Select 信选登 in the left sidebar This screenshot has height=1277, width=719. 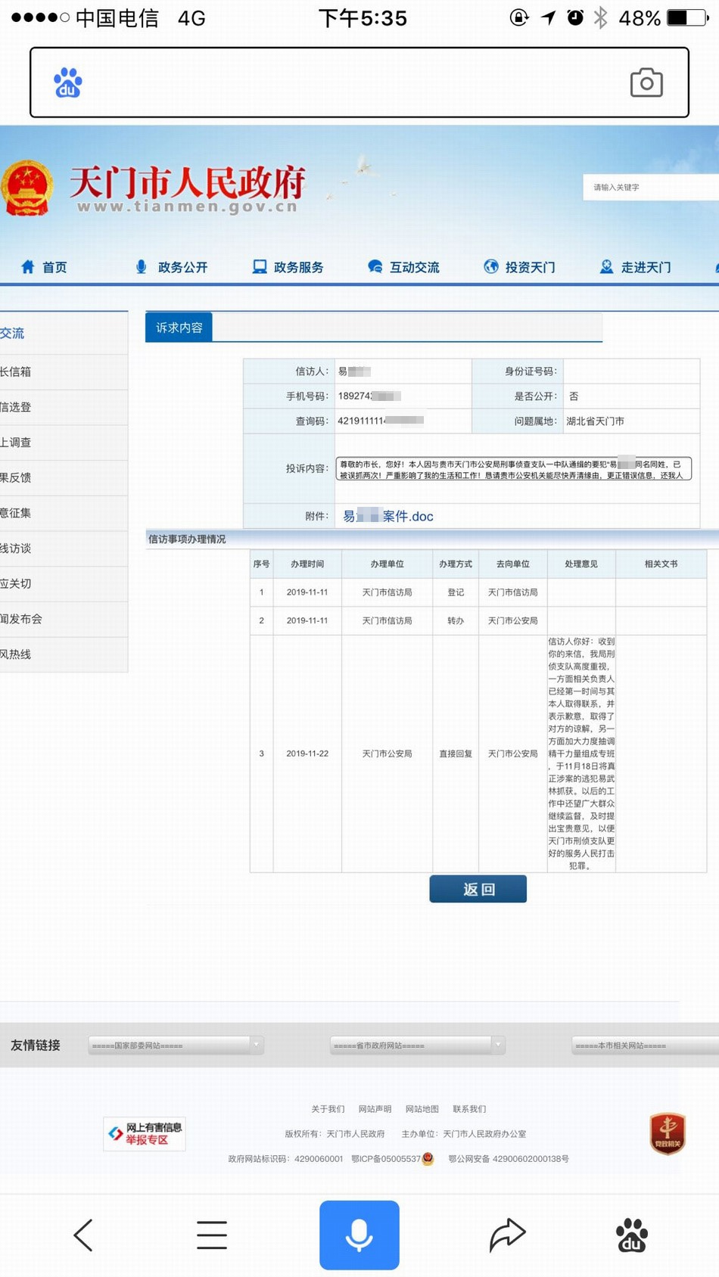(64, 407)
